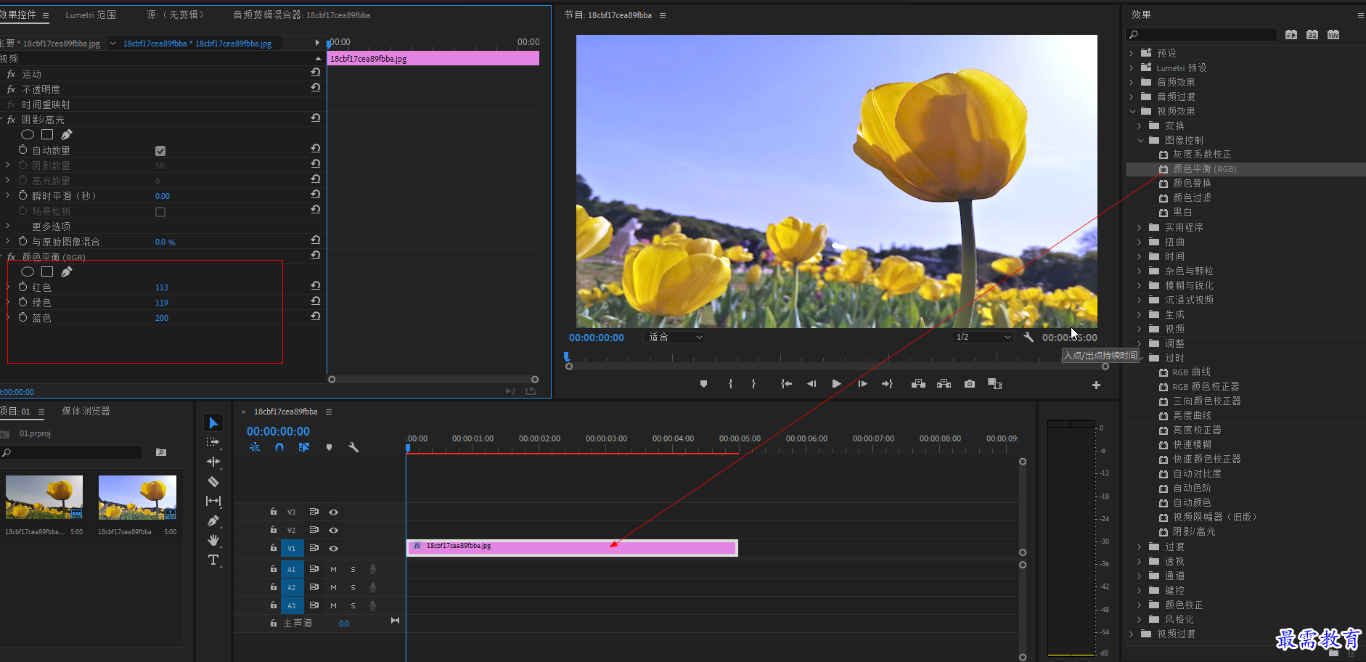Viewport: 1366px width, 662px height.
Task: Collapse the 视频效果 folder
Action: coord(1132,111)
